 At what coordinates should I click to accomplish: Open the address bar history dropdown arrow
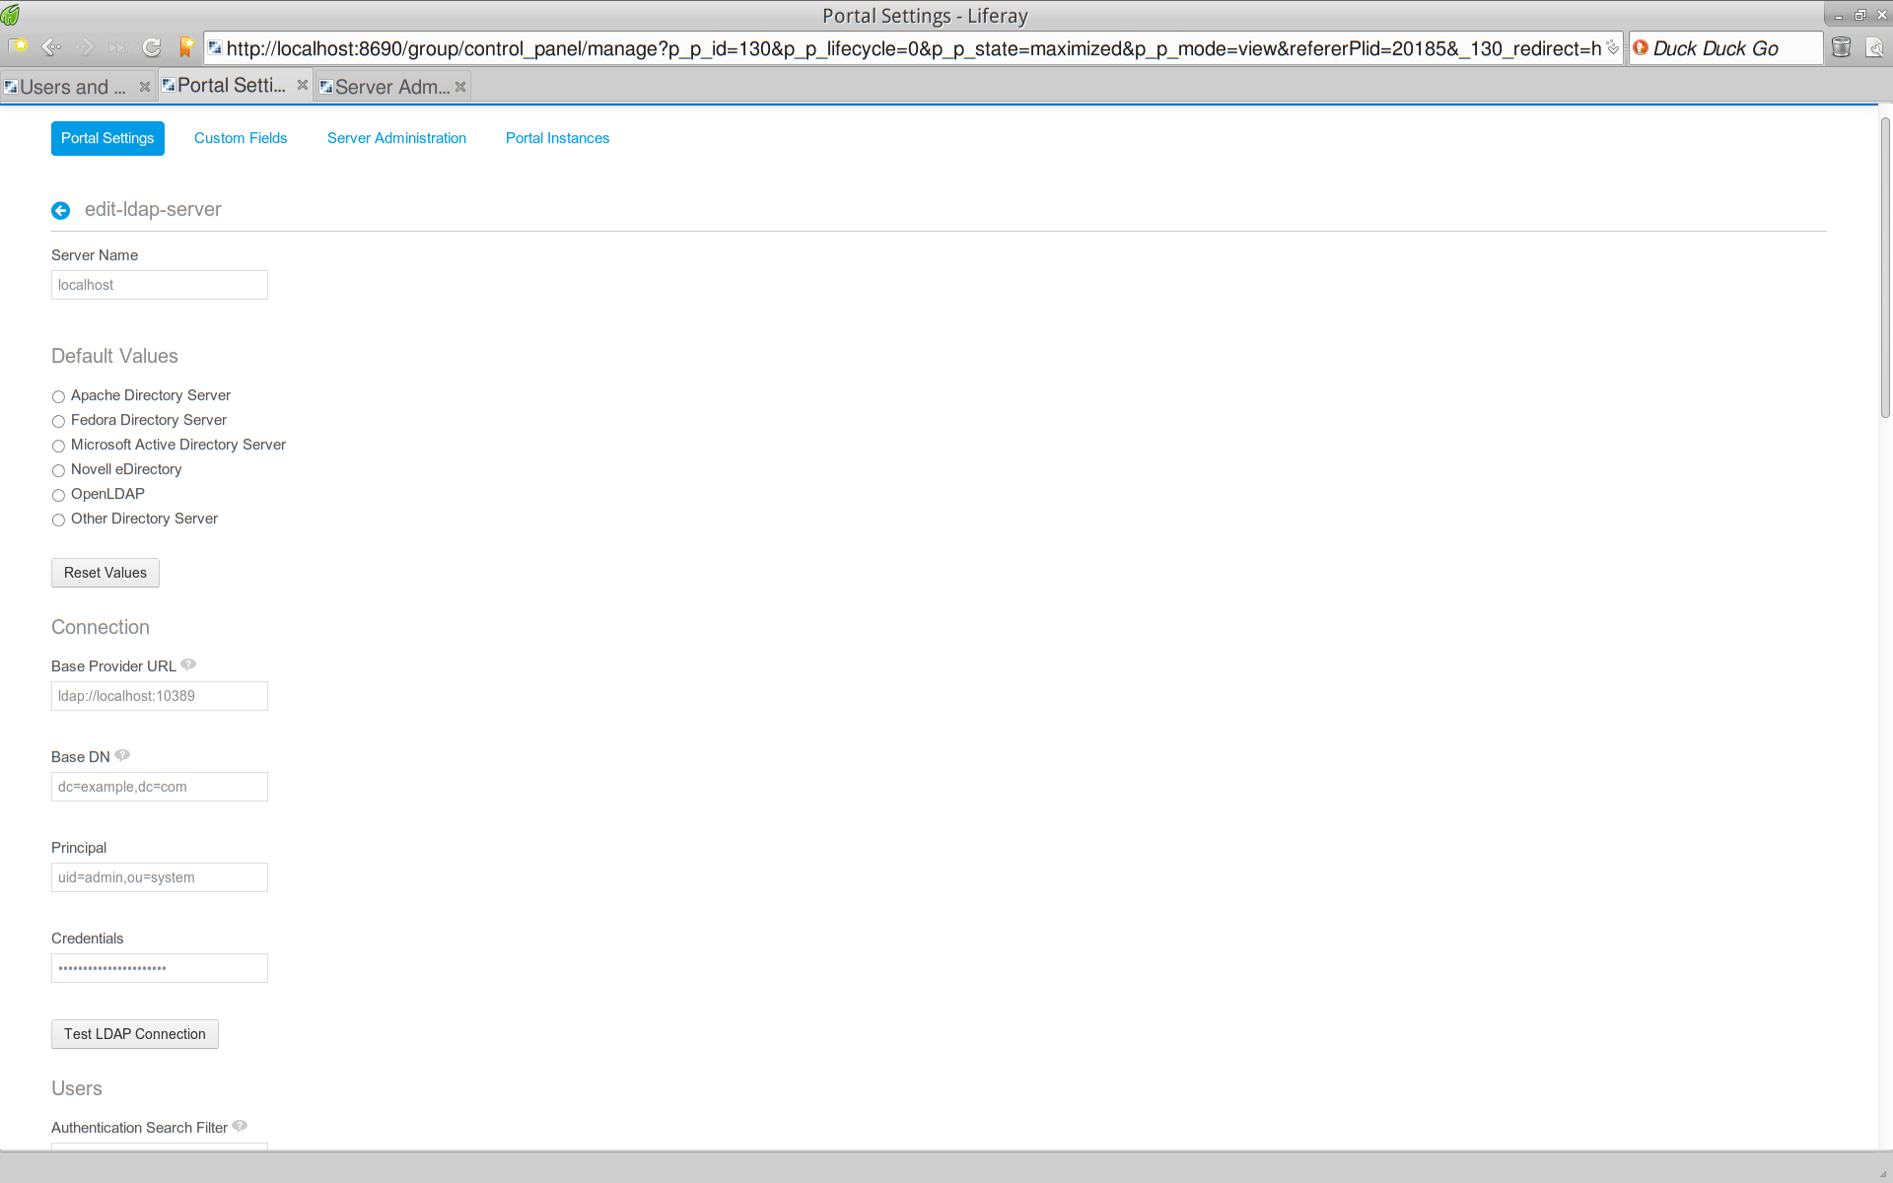click(x=1612, y=47)
